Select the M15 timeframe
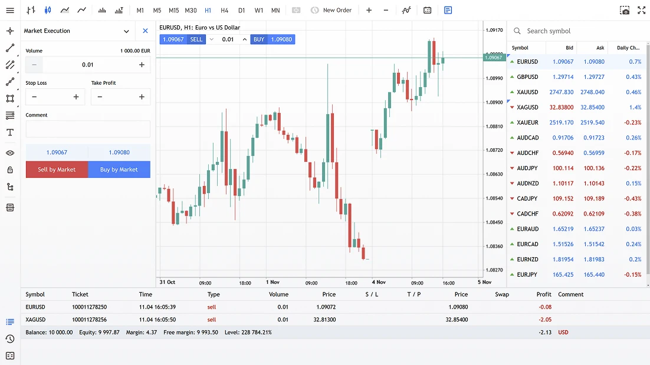 pyautogui.click(x=173, y=10)
